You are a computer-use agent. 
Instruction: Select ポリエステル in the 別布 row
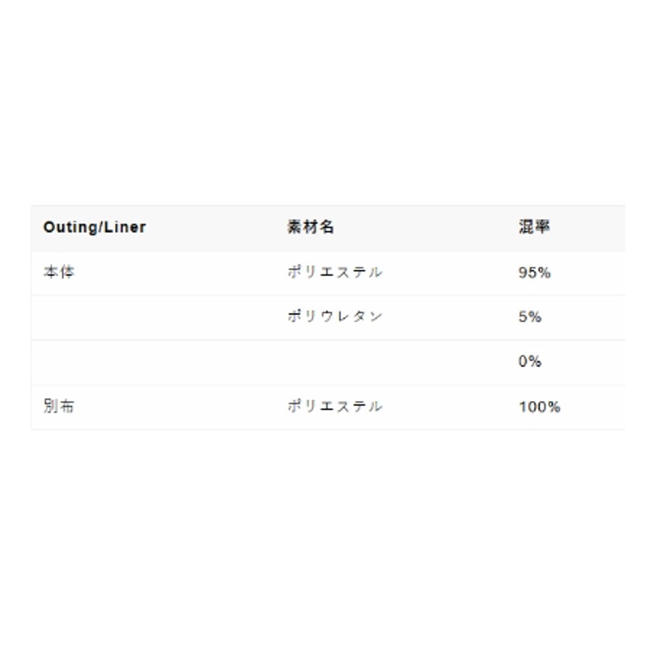[x=335, y=406]
